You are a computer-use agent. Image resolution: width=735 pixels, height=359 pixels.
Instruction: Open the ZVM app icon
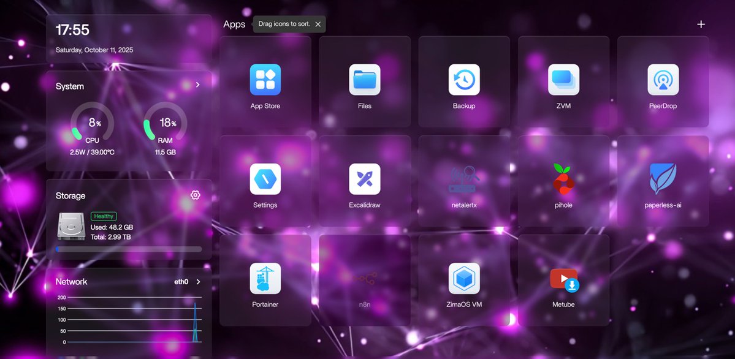pos(563,80)
